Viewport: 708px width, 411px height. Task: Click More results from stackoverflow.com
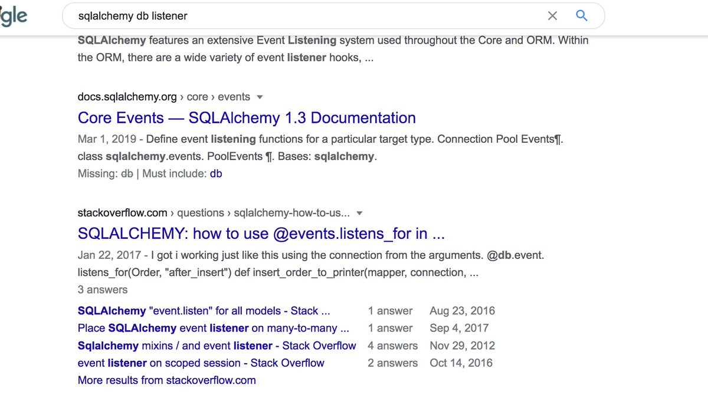(x=167, y=380)
